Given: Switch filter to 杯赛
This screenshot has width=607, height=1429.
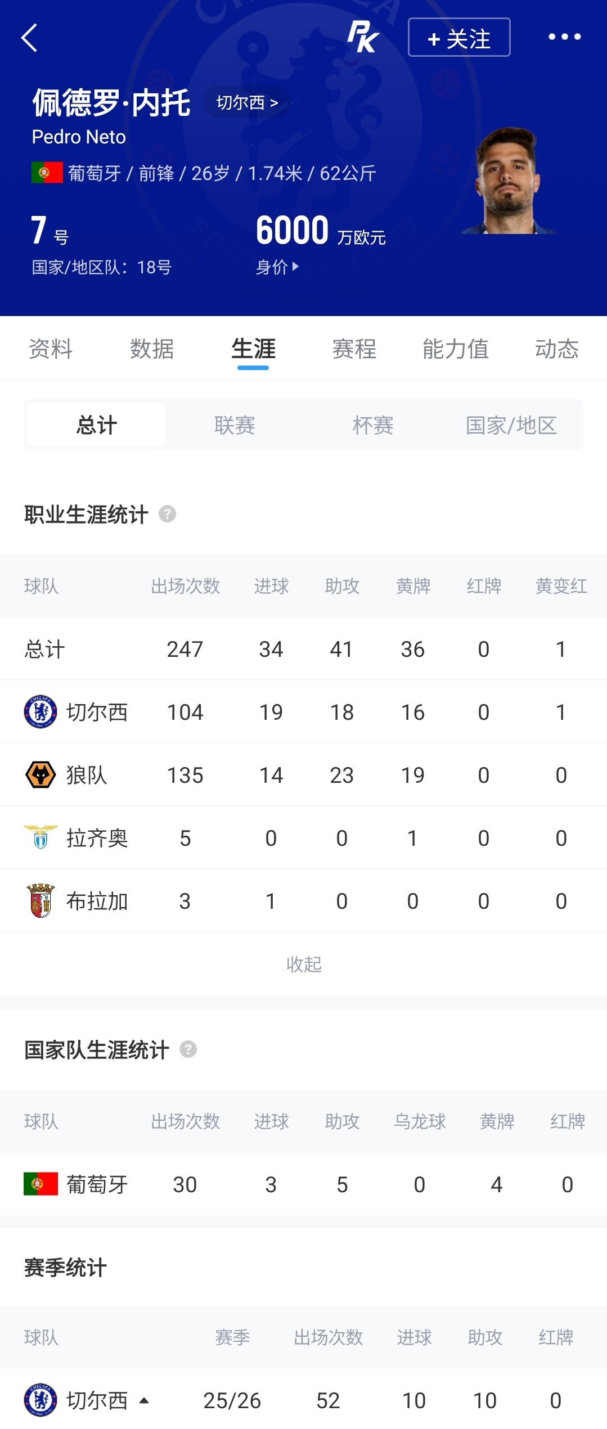Looking at the screenshot, I should [x=372, y=425].
